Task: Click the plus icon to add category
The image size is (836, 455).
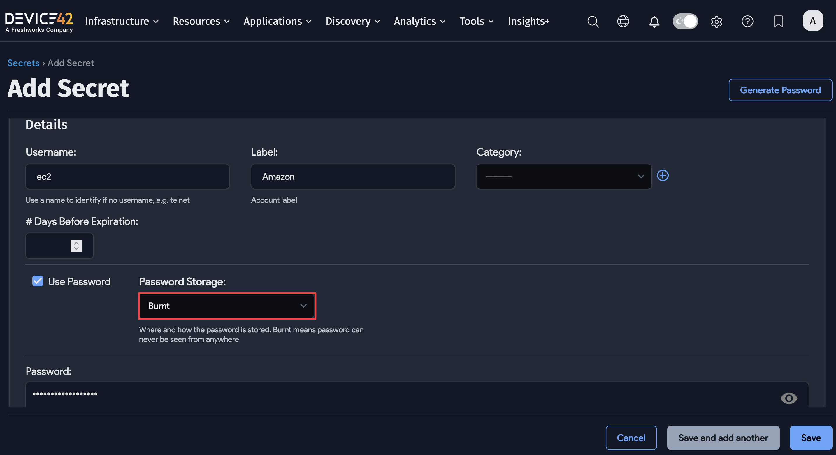Action: [x=663, y=175]
